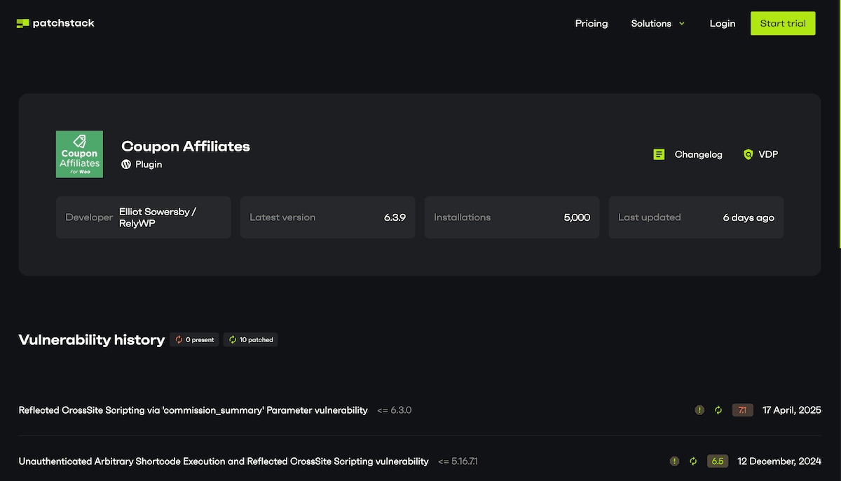Click the Patchstack logo
This screenshot has height=481, width=841.
[x=55, y=23]
